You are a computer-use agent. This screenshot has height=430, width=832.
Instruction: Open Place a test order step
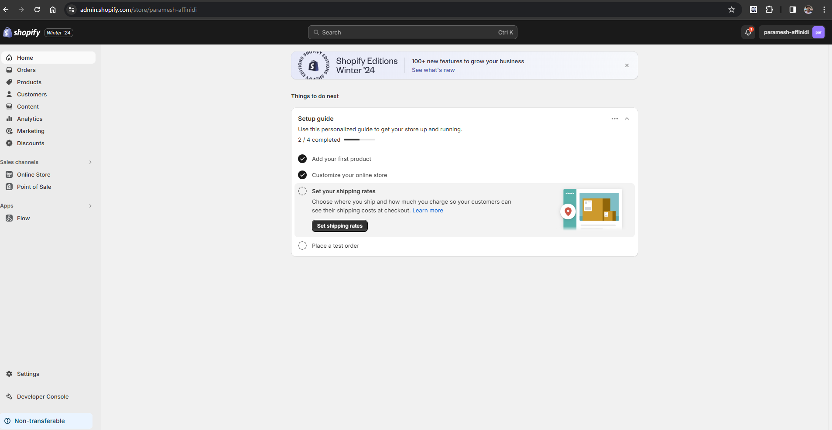click(336, 246)
